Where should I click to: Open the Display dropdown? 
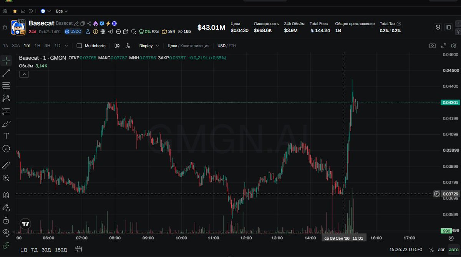149,46
